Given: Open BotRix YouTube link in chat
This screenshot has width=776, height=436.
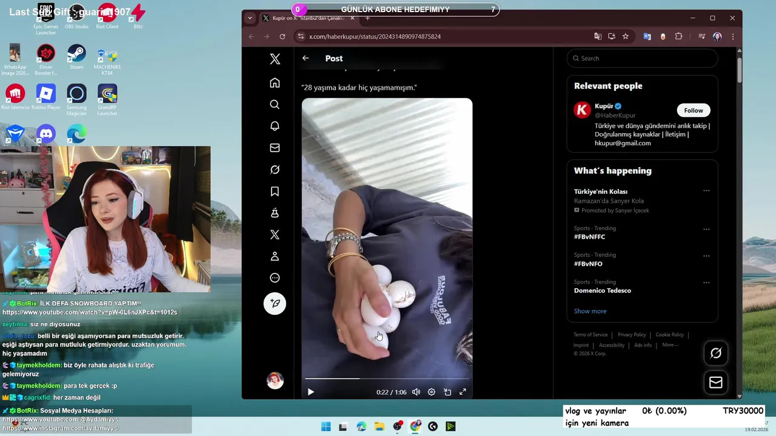Looking at the screenshot, I should pyautogui.click(x=90, y=312).
